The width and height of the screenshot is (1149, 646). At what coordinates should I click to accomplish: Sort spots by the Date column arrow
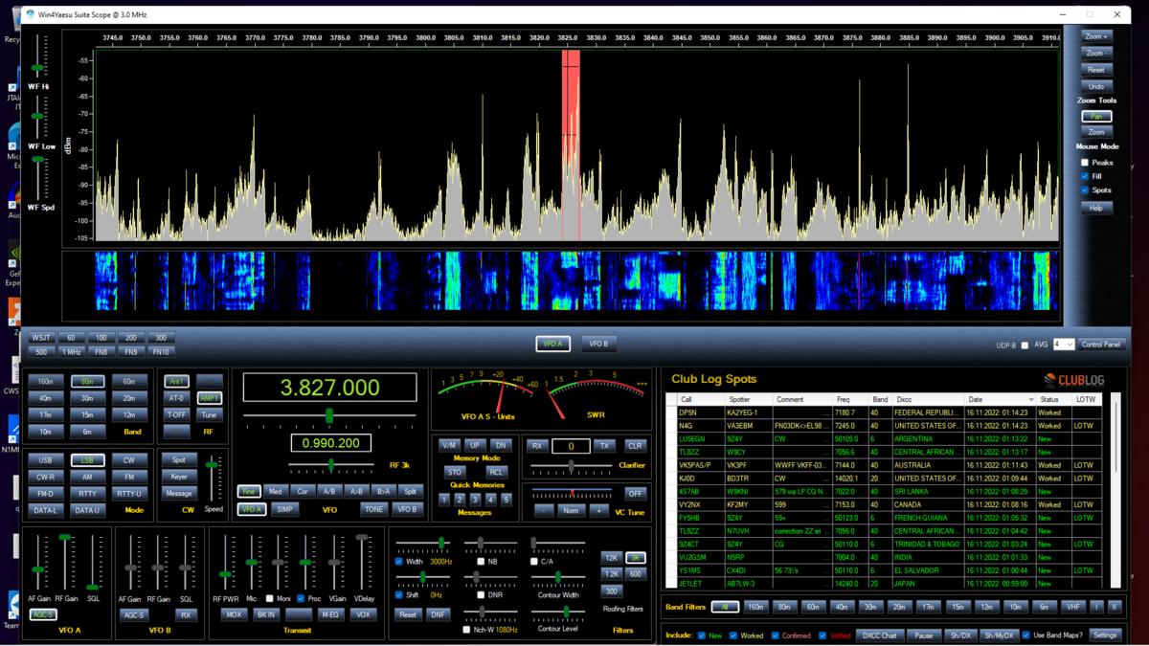coord(1031,399)
